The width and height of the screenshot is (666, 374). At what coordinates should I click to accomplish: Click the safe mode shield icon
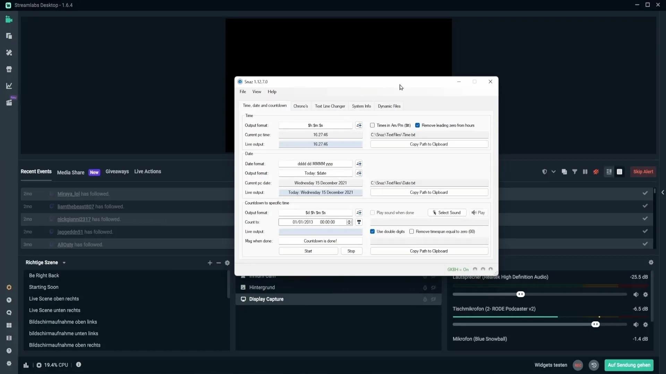click(x=545, y=172)
